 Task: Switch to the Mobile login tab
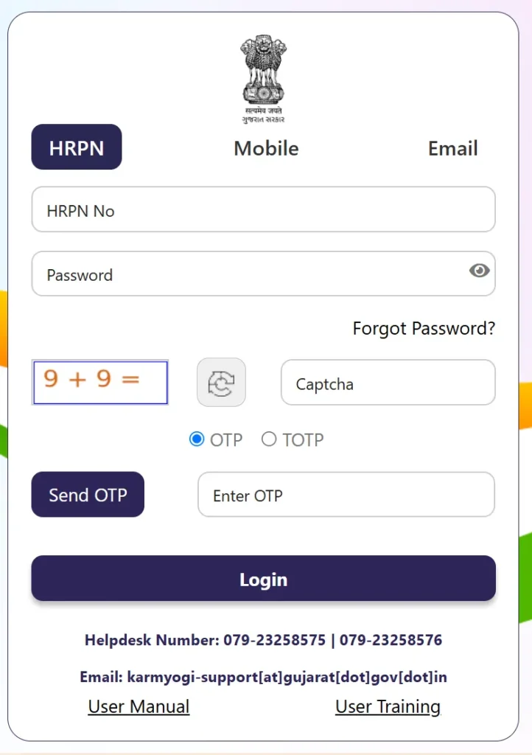point(266,148)
